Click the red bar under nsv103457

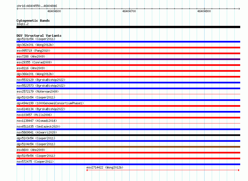[x=128, y=118]
